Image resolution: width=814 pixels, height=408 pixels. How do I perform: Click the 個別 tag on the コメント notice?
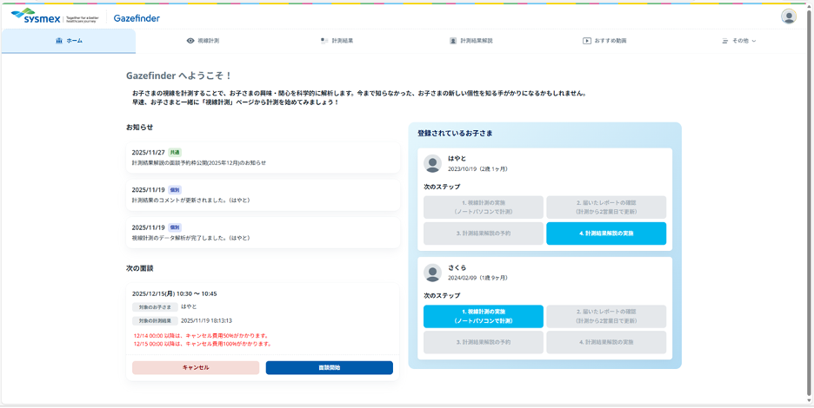pyautogui.click(x=175, y=190)
